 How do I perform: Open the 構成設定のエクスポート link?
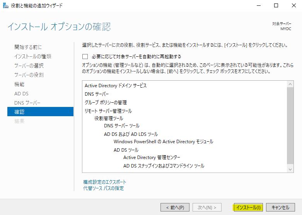104,182
